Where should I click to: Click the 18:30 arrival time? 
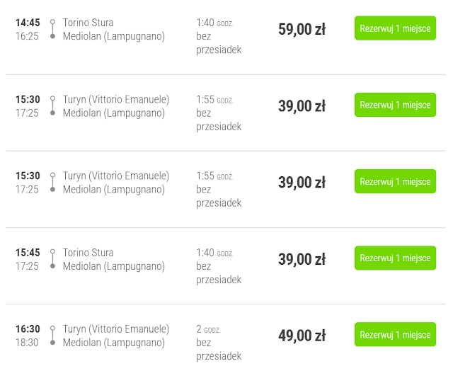click(28, 343)
